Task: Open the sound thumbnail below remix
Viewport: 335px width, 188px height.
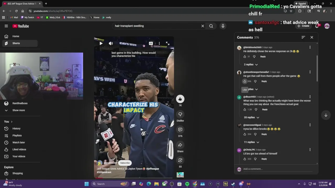Action: click(180, 174)
